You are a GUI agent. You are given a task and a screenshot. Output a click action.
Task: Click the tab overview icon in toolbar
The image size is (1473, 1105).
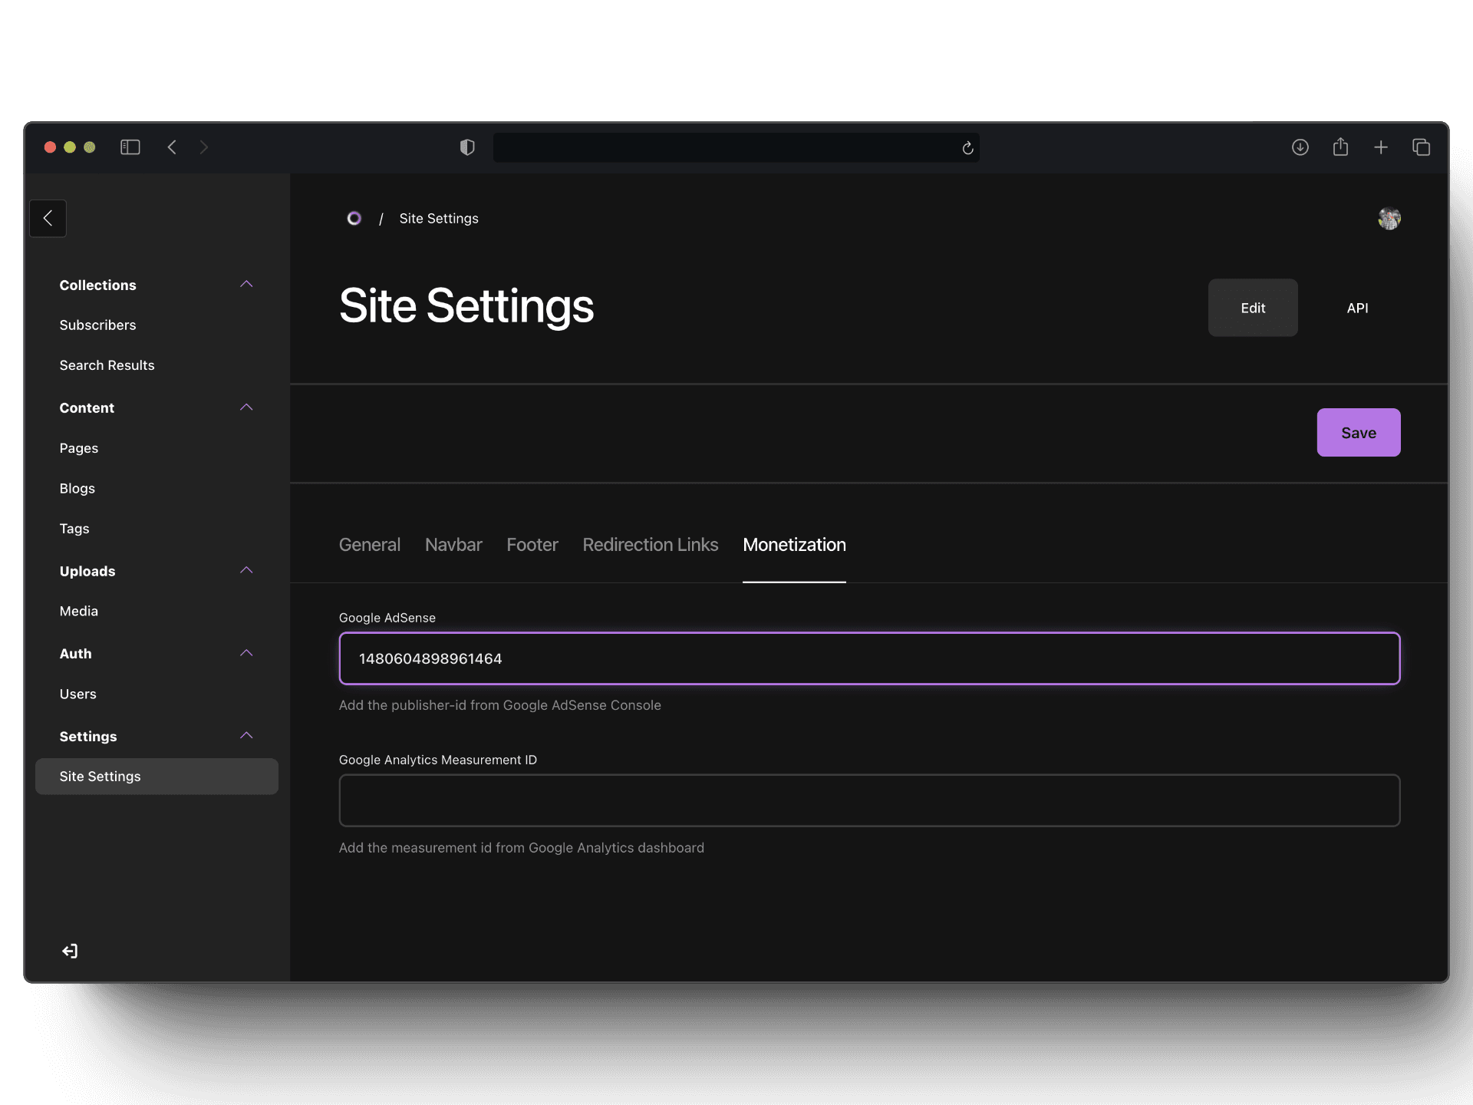click(1421, 147)
